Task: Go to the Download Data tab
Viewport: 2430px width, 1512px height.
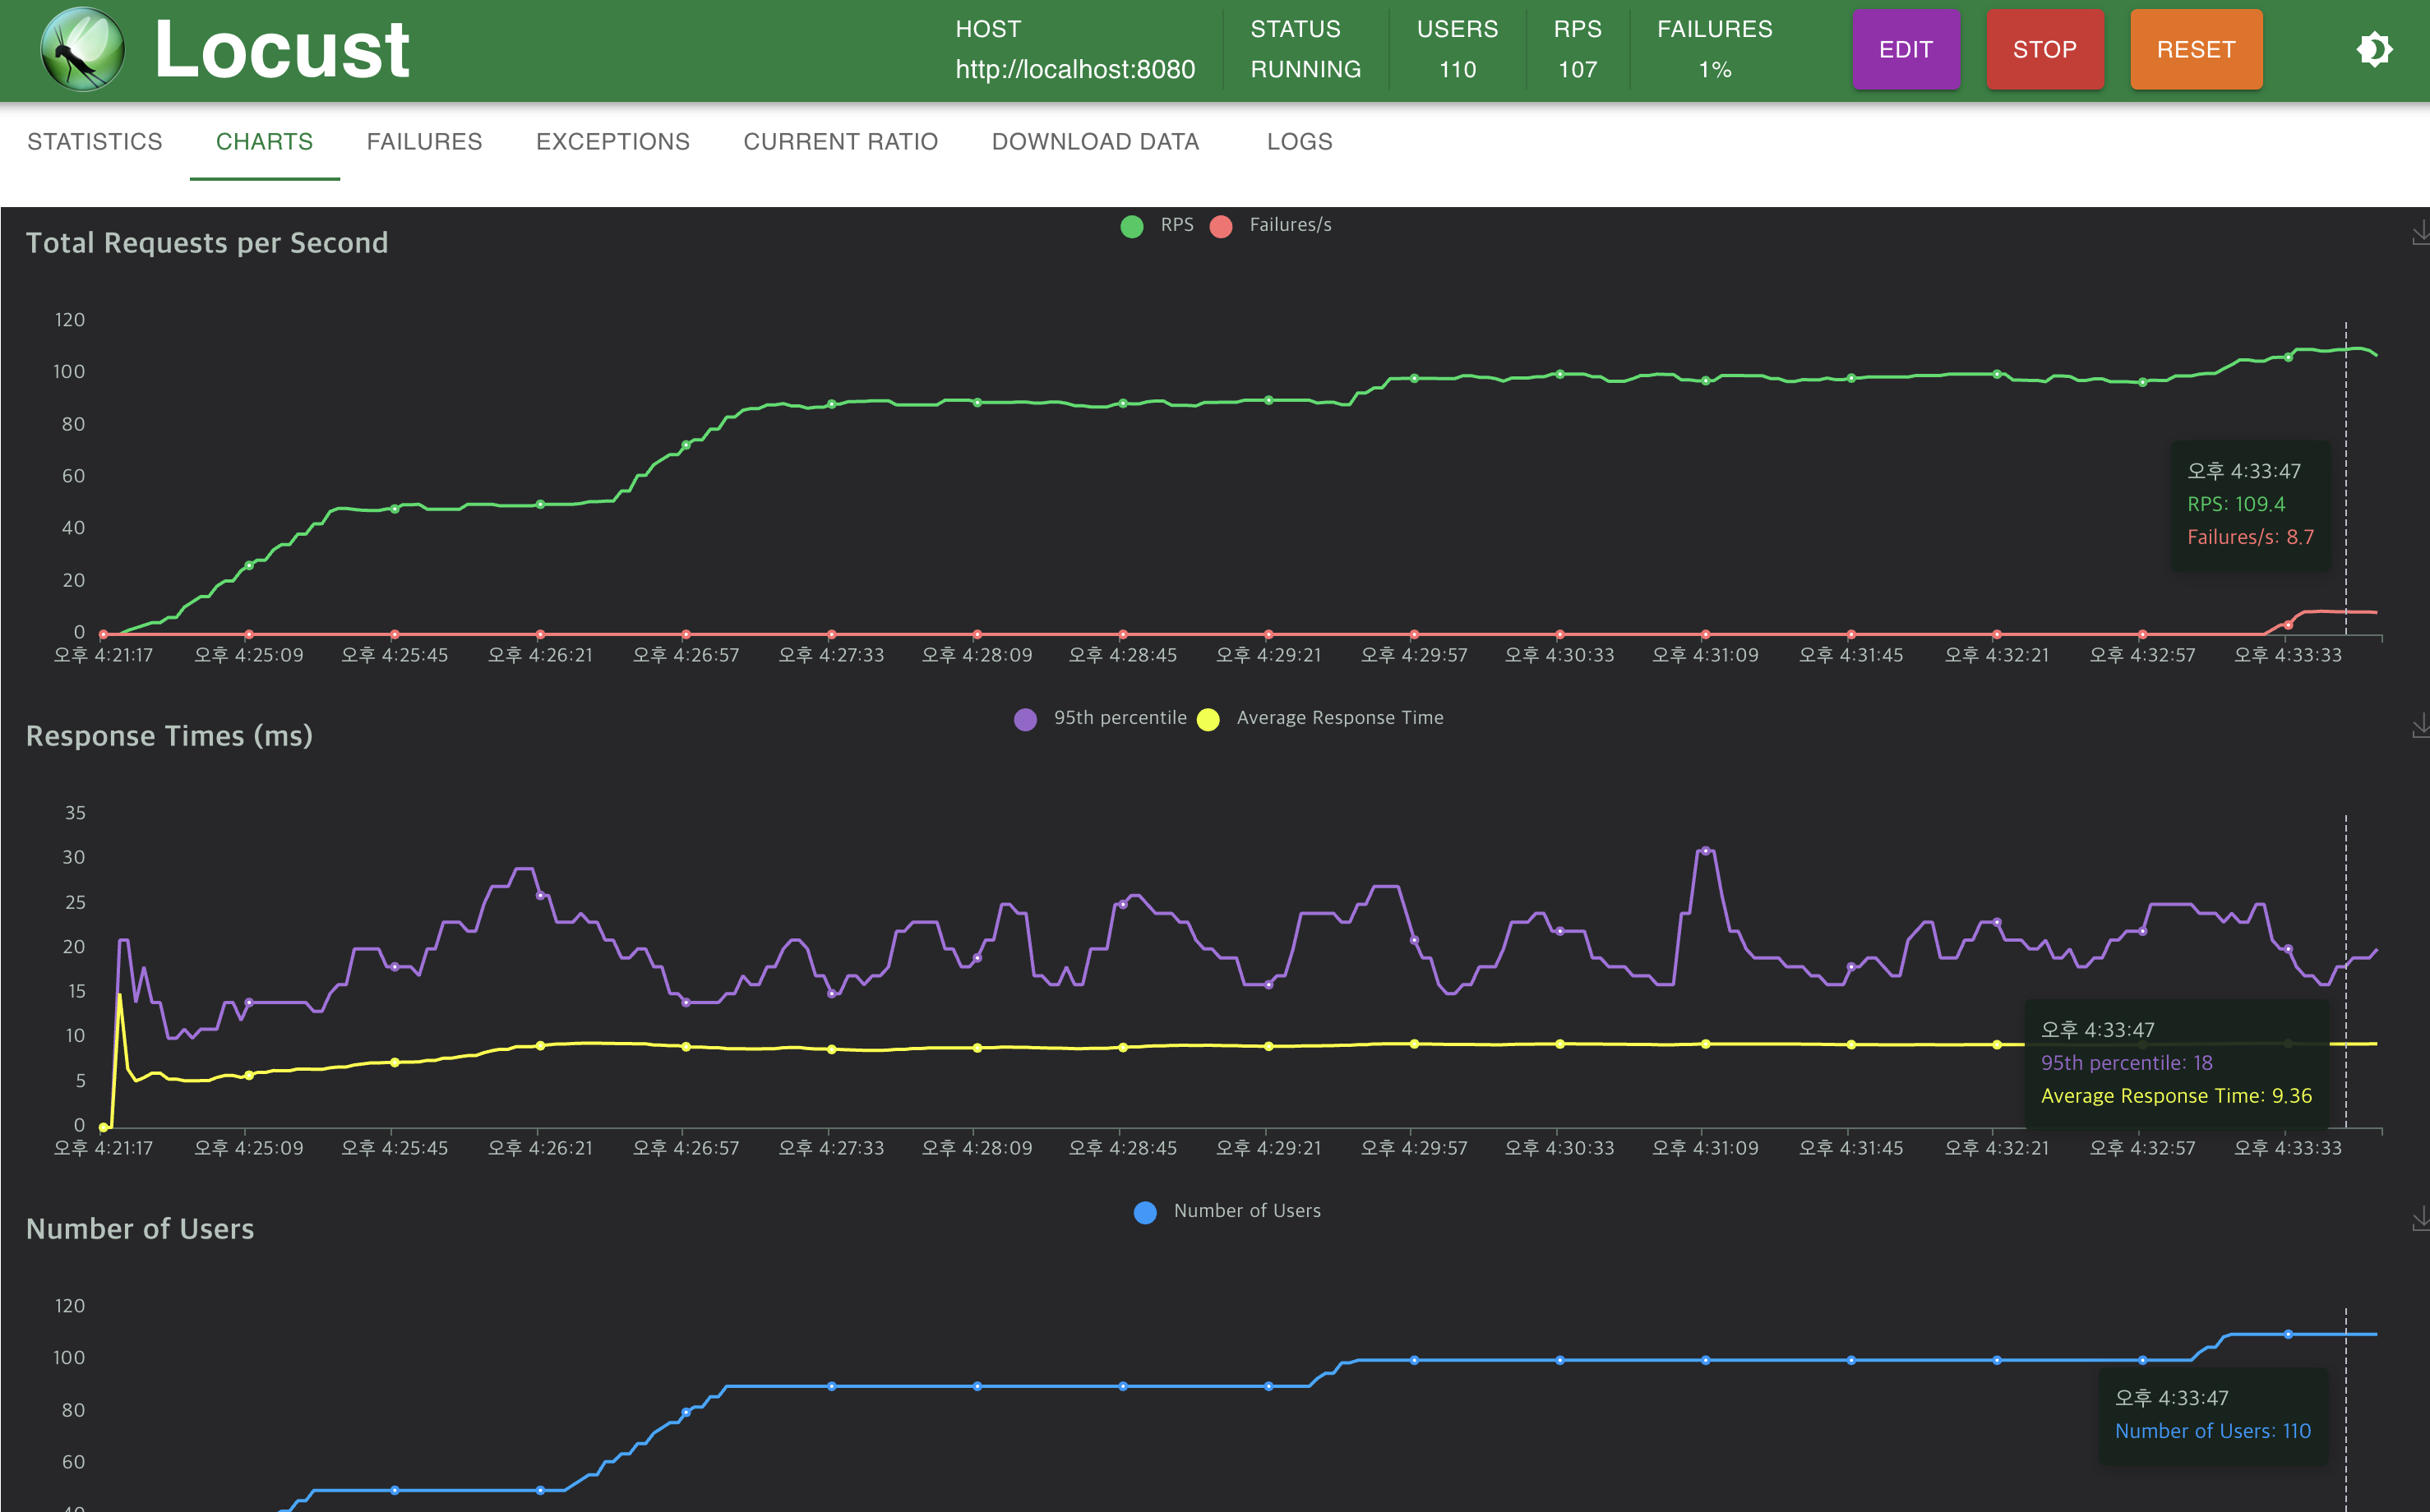Action: (x=1096, y=142)
